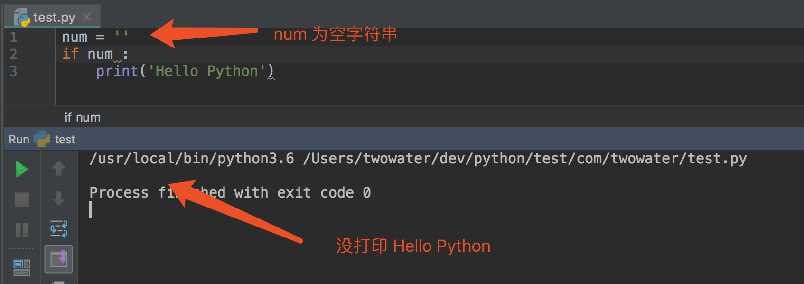
Task: Click the Up stack trace arrow
Action: coord(59,169)
